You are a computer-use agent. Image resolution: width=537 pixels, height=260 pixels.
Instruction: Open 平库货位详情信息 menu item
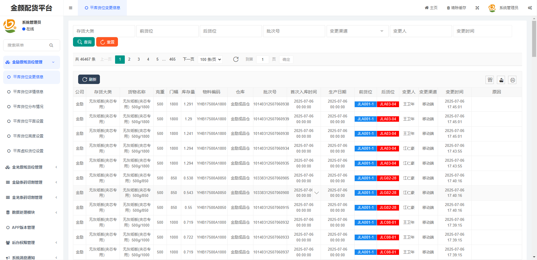[28, 92]
